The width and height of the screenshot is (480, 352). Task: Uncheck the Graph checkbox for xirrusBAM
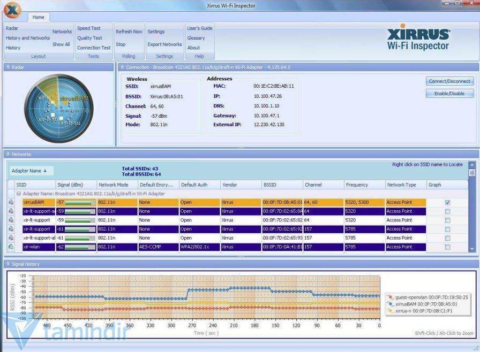pyautogui.click(x=447, y=202)
